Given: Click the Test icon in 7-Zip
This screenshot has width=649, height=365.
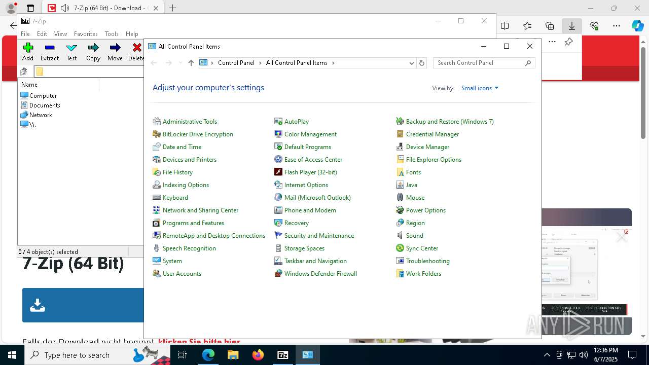Looking at the screenshot, I should (x=71, y=48).
